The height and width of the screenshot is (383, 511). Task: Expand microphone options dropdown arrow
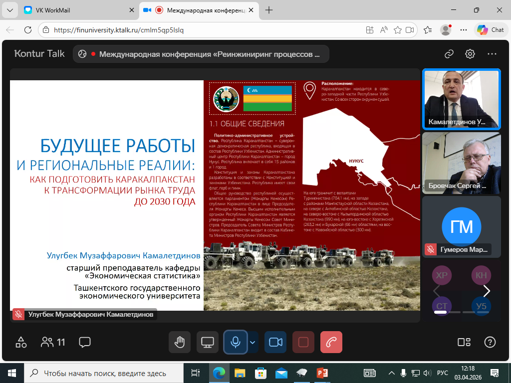(253, 342)
